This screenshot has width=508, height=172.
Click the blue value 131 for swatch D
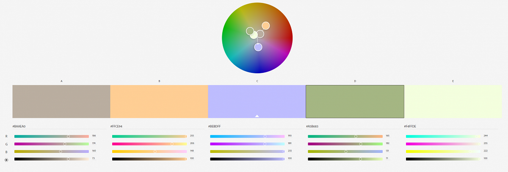pos(388,151)
